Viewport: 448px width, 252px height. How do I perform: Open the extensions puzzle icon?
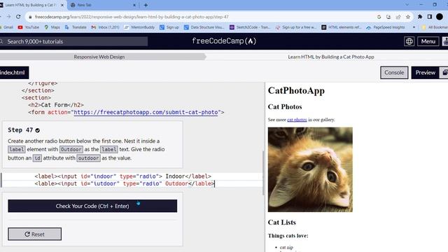pyautogui.click(x=420, y=17)
